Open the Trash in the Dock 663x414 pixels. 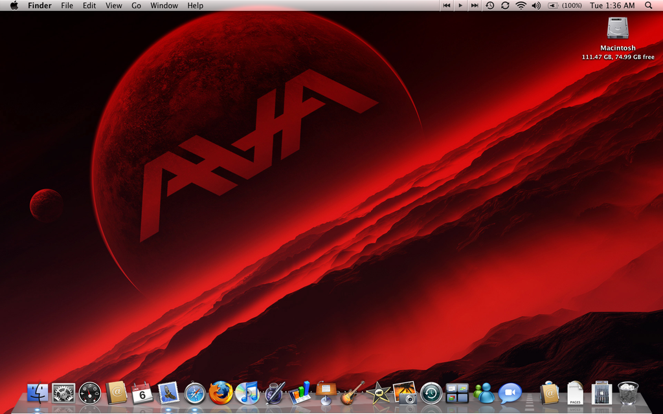pyautogui.click(x=628, y=393)
